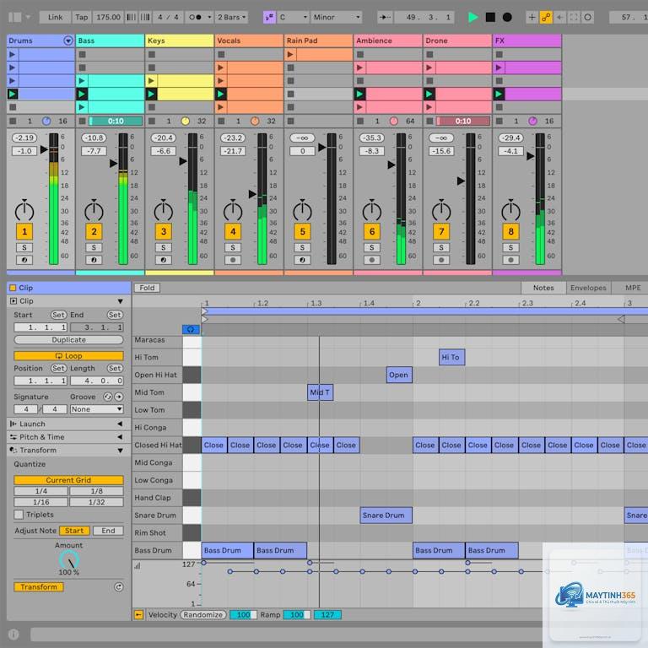Screen dimensions: 648x648
Task: Toggle the orange Automation Arm icon
Action: click(546, 18)
